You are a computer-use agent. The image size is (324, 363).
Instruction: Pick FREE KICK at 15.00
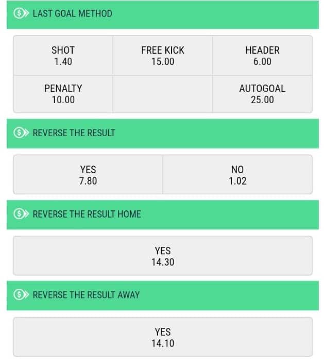pos(163,56)
